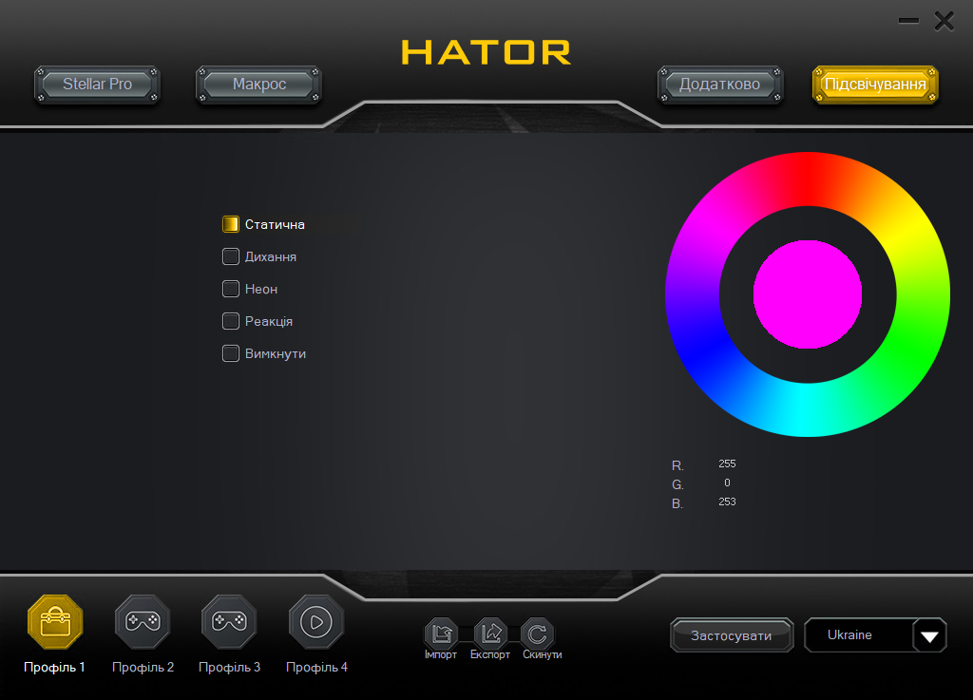This screenshot has height=700, width=973.
Task: Click the Профіль 1 label
Action: (54, 668)
